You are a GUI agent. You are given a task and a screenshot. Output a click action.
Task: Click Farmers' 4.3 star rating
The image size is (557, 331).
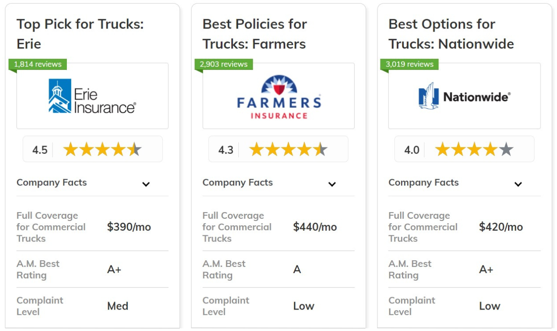tap(288, 150)
